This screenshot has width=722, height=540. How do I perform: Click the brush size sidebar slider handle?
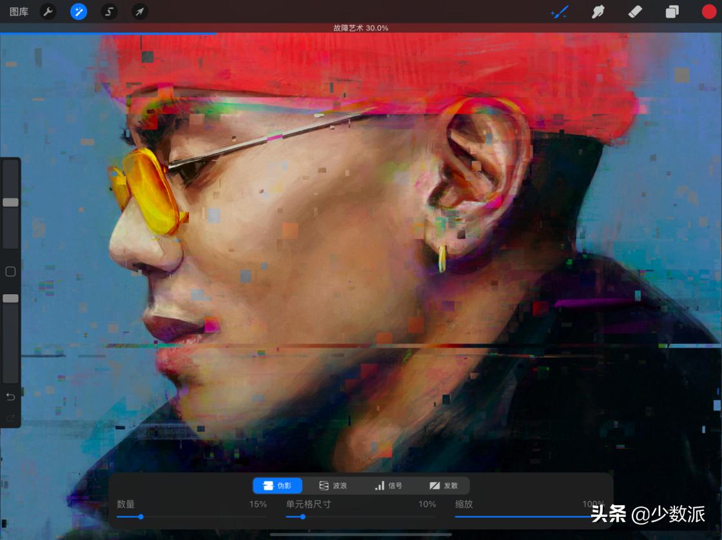tap(10, 202)
